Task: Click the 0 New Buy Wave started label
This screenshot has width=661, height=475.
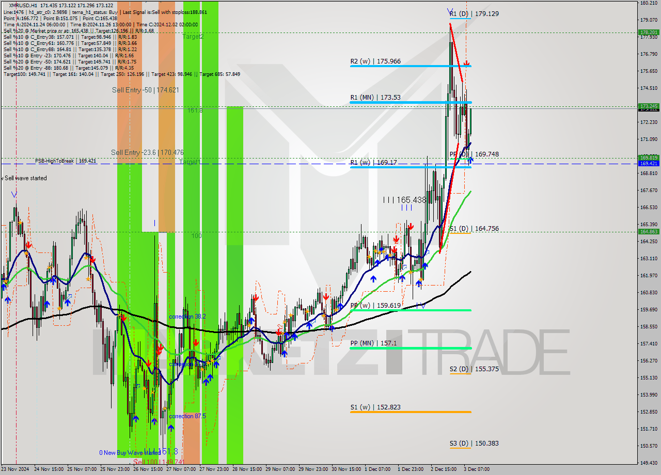Action: point(130,453)
